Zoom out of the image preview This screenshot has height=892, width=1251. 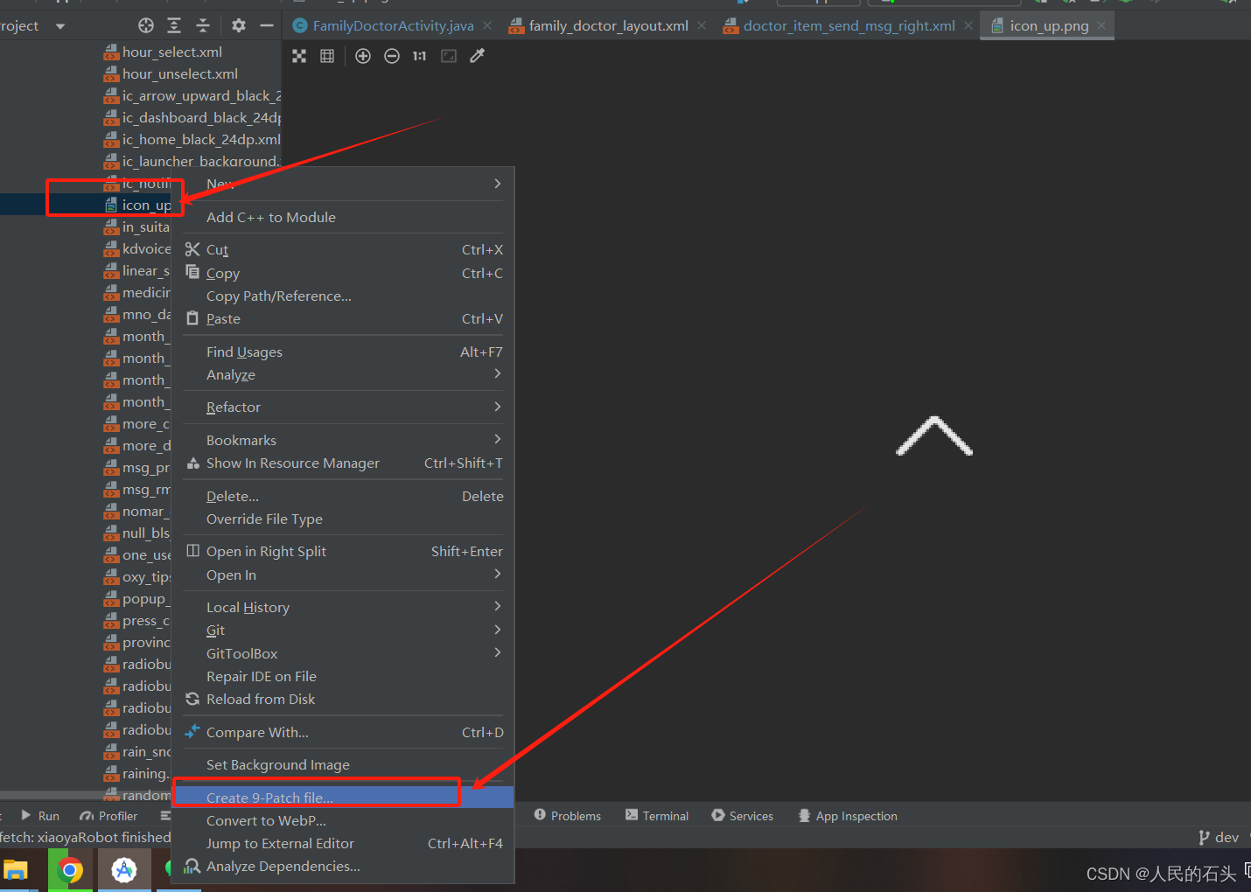[391, 55]
